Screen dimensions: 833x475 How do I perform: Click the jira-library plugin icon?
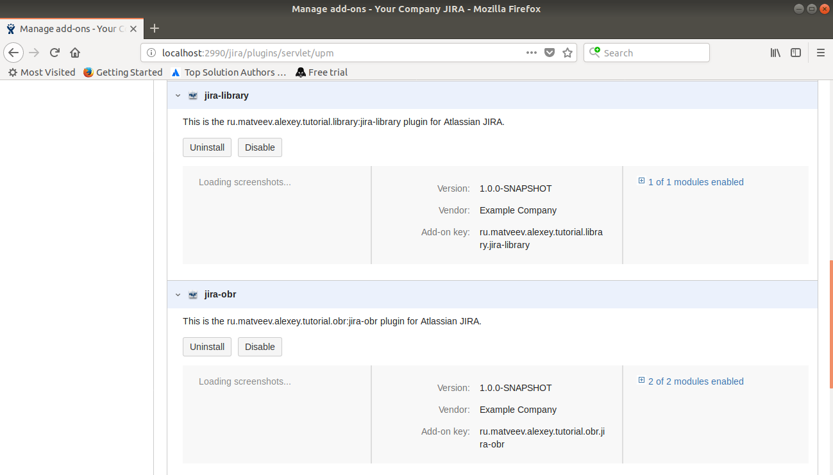192,95
